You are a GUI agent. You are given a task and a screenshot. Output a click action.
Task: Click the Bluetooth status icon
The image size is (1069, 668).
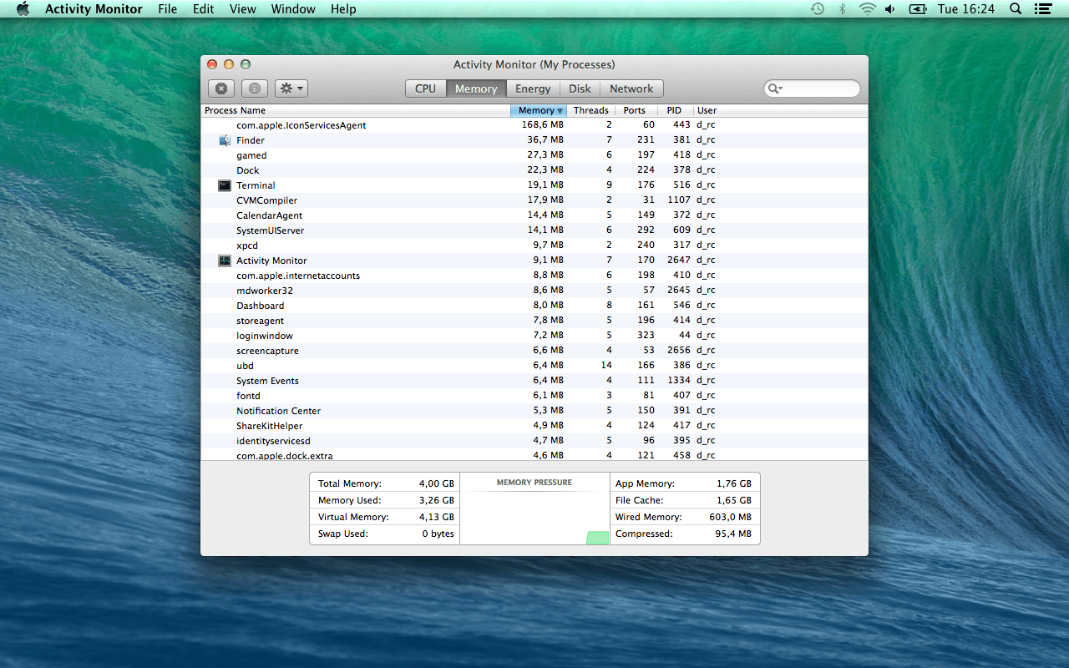843,9
